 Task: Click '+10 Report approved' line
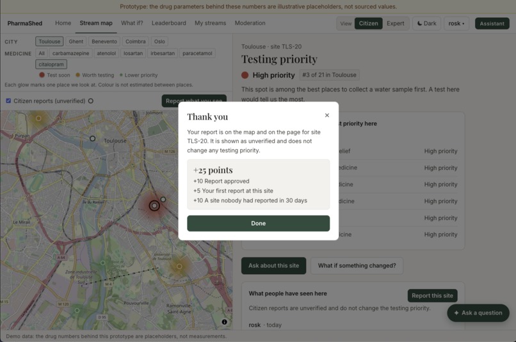point(221,181)
